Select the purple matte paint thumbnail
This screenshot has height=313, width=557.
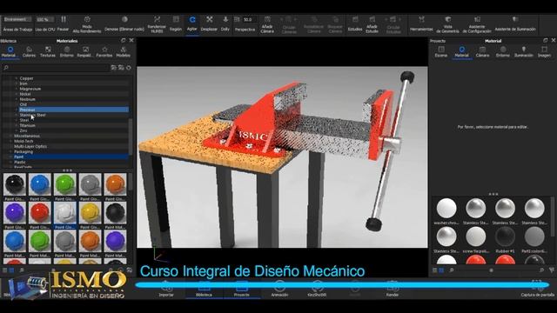[116, 242]
